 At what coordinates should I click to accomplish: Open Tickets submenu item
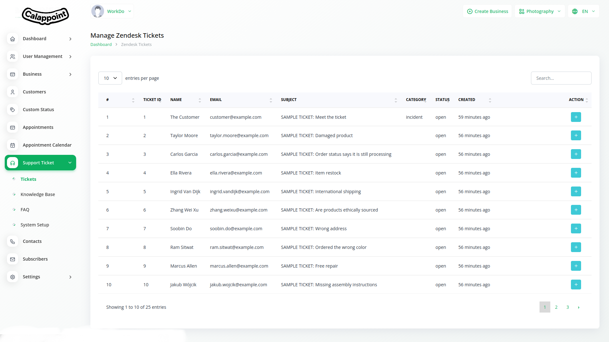point(28,179)
